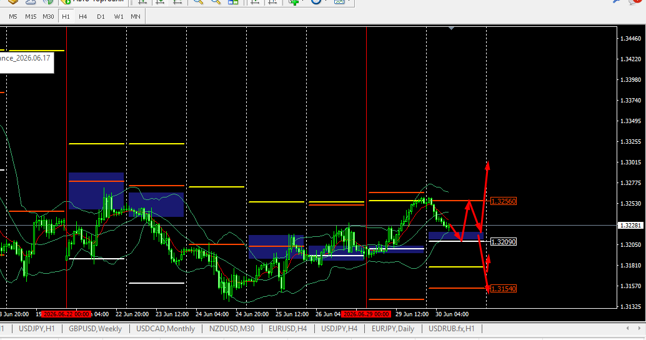This screenshot has height=340, width=646.
Task: Open the USDJPY,H4 chart tab
Action: pos(339,329)
